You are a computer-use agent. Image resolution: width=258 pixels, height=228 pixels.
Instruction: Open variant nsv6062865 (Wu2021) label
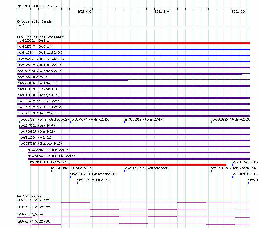pyautogui.click(x=93, y=180)
